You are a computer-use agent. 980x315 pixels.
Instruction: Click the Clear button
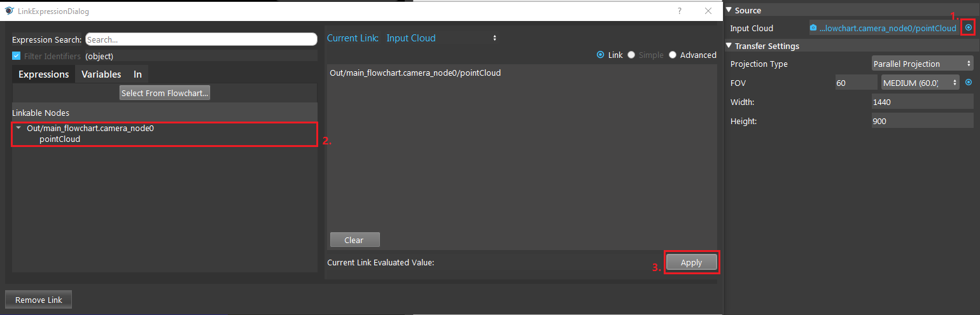[354, 240]
